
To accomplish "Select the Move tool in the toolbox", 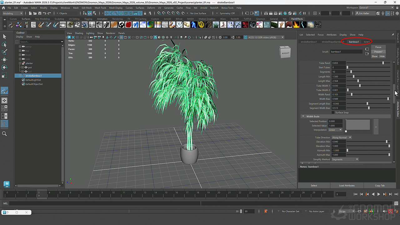I will point(4,59).
